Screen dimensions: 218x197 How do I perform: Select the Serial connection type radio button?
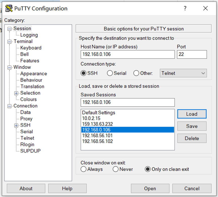[110, 73]
